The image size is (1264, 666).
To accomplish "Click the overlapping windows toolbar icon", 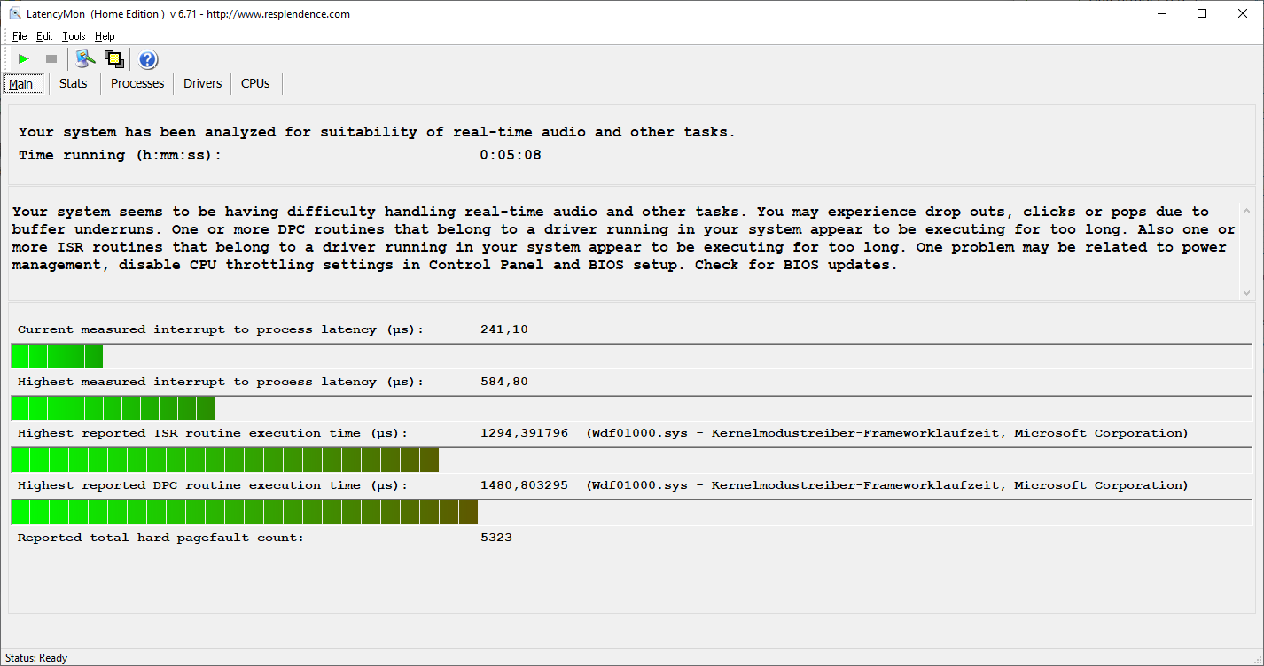I will click(113, 59).
